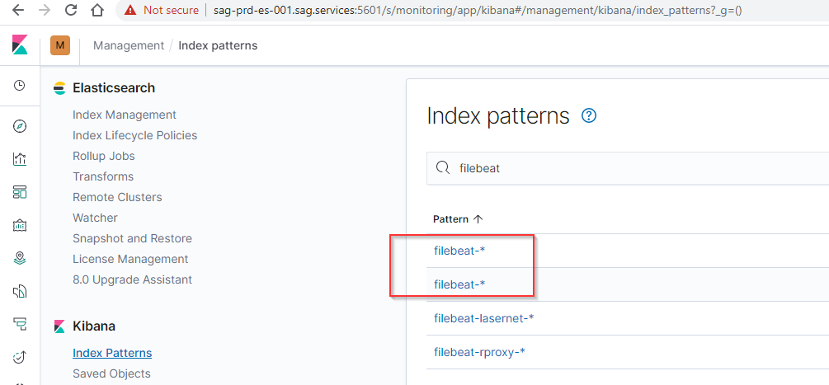Open Snapshot and Restore page

[132, 238]
